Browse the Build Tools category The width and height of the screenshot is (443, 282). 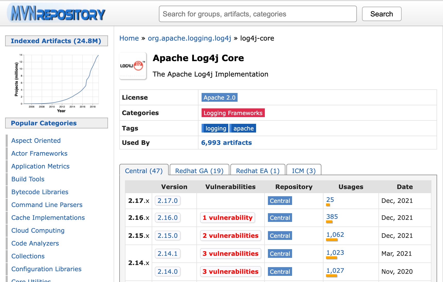click(x=28, y=179)
